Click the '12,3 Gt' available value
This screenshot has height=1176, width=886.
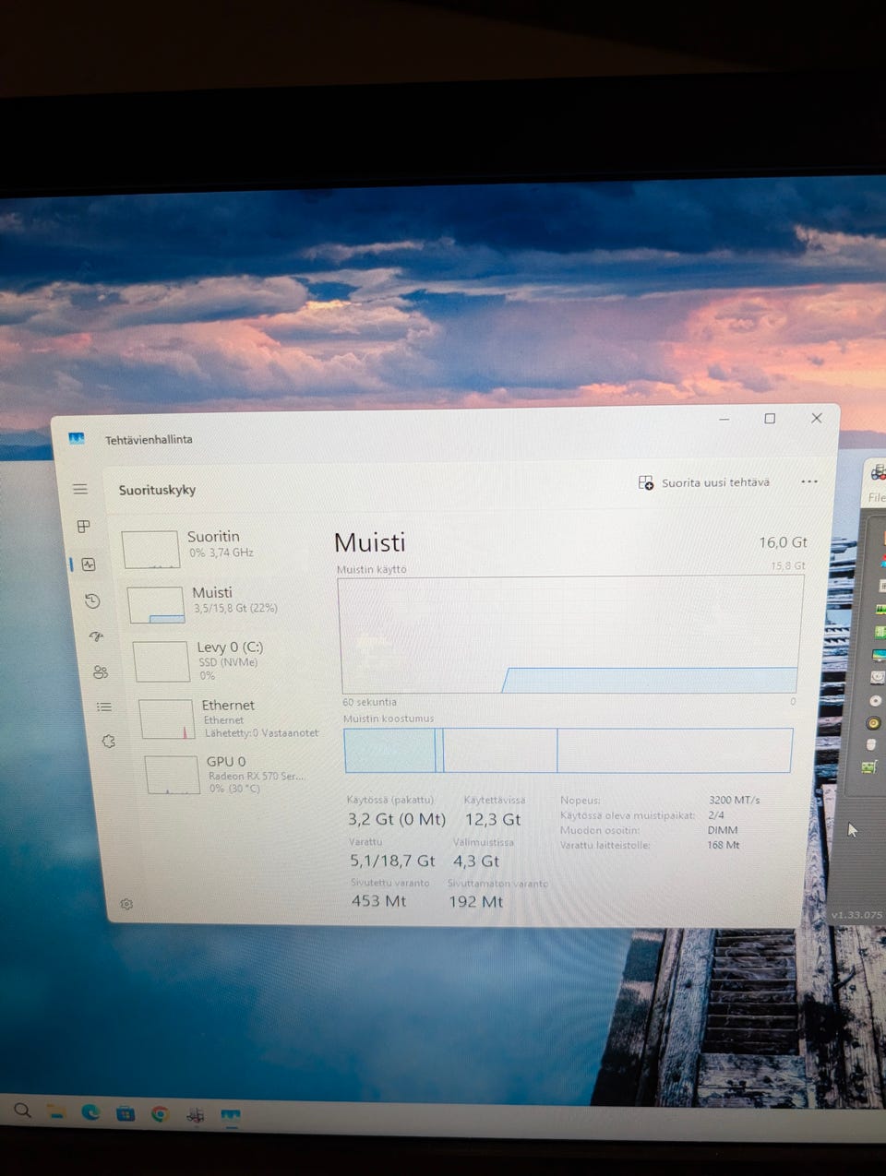(493, 819)
